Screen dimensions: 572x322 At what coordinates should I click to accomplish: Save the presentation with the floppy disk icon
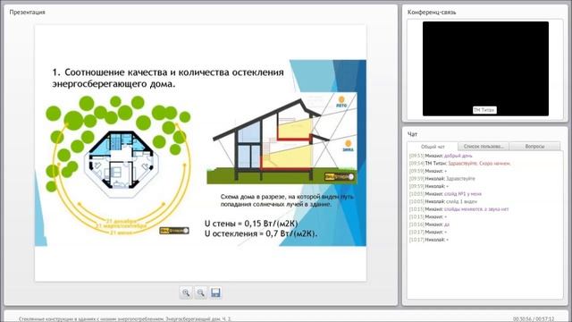coord(215,292)
